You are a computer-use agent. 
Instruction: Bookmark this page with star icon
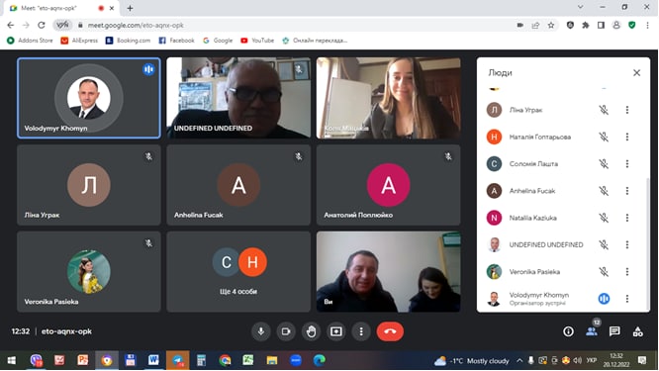coord(551,25)
